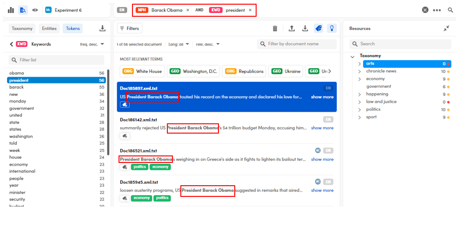This screenshot has height=229, width=456.
Task: Click the RC badge on Doc185945.xml.txt
Action: point(318,182)
